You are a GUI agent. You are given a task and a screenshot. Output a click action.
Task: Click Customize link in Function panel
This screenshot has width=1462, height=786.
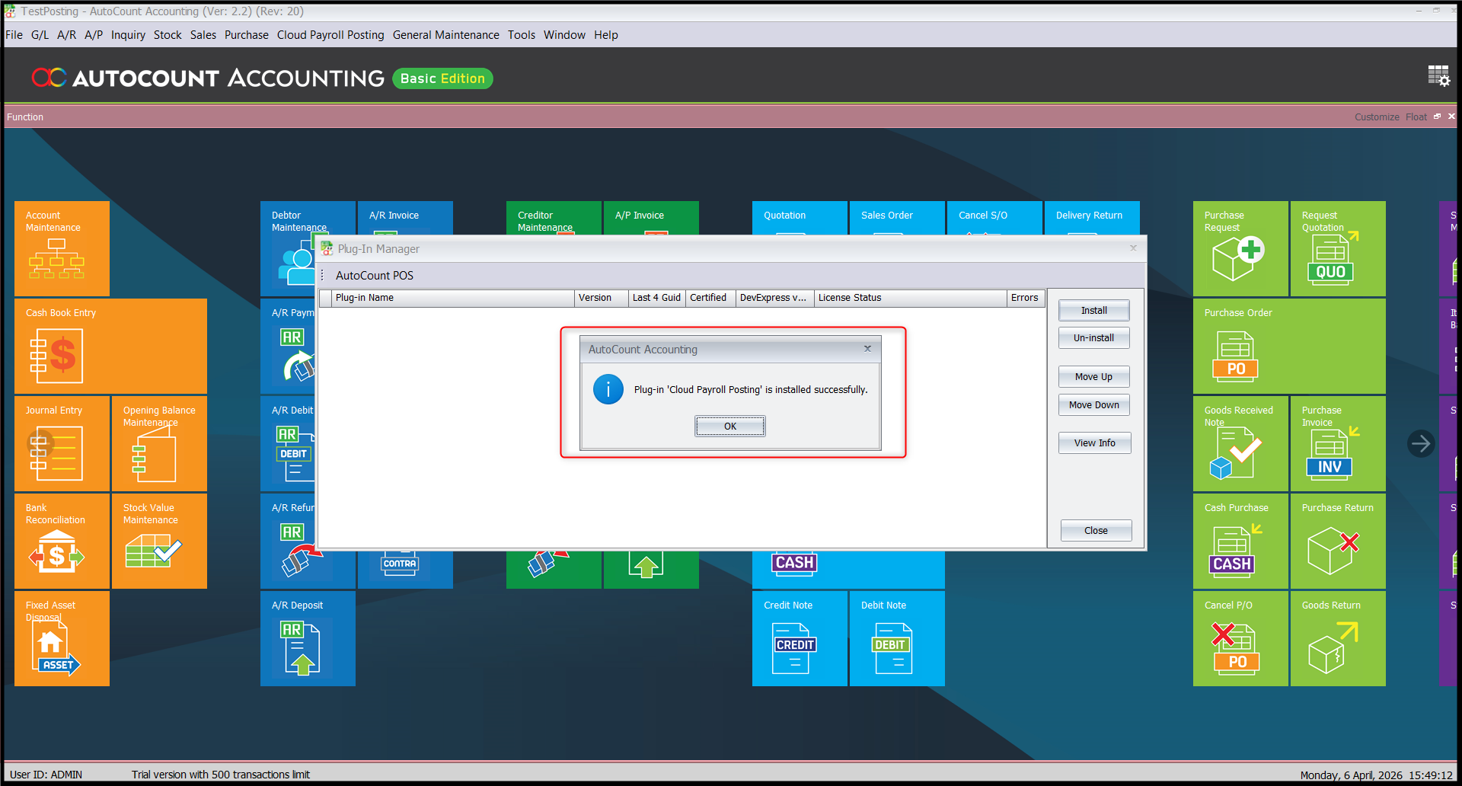pyautogui.click(x=1377, y=117)
